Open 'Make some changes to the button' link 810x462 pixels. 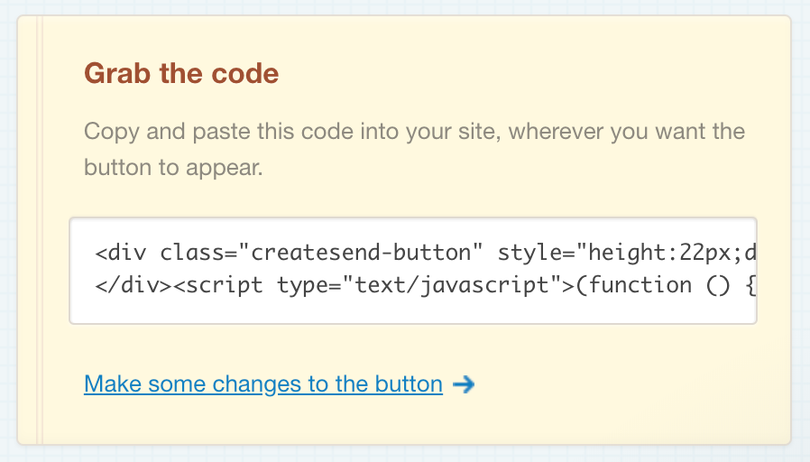click(263, 384)
